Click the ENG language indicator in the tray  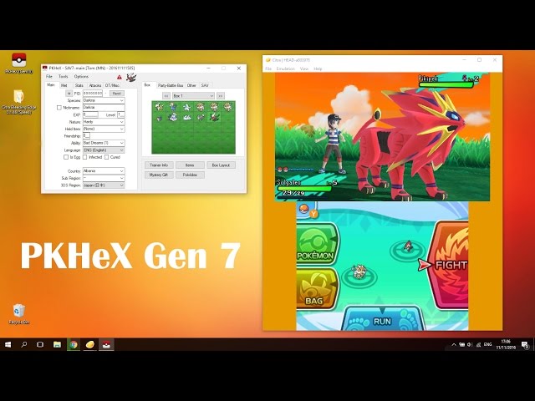(x=487, y=345)
